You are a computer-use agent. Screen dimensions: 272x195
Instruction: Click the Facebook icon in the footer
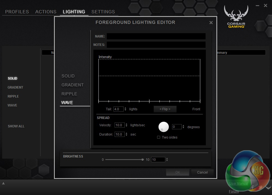point(253,187)
